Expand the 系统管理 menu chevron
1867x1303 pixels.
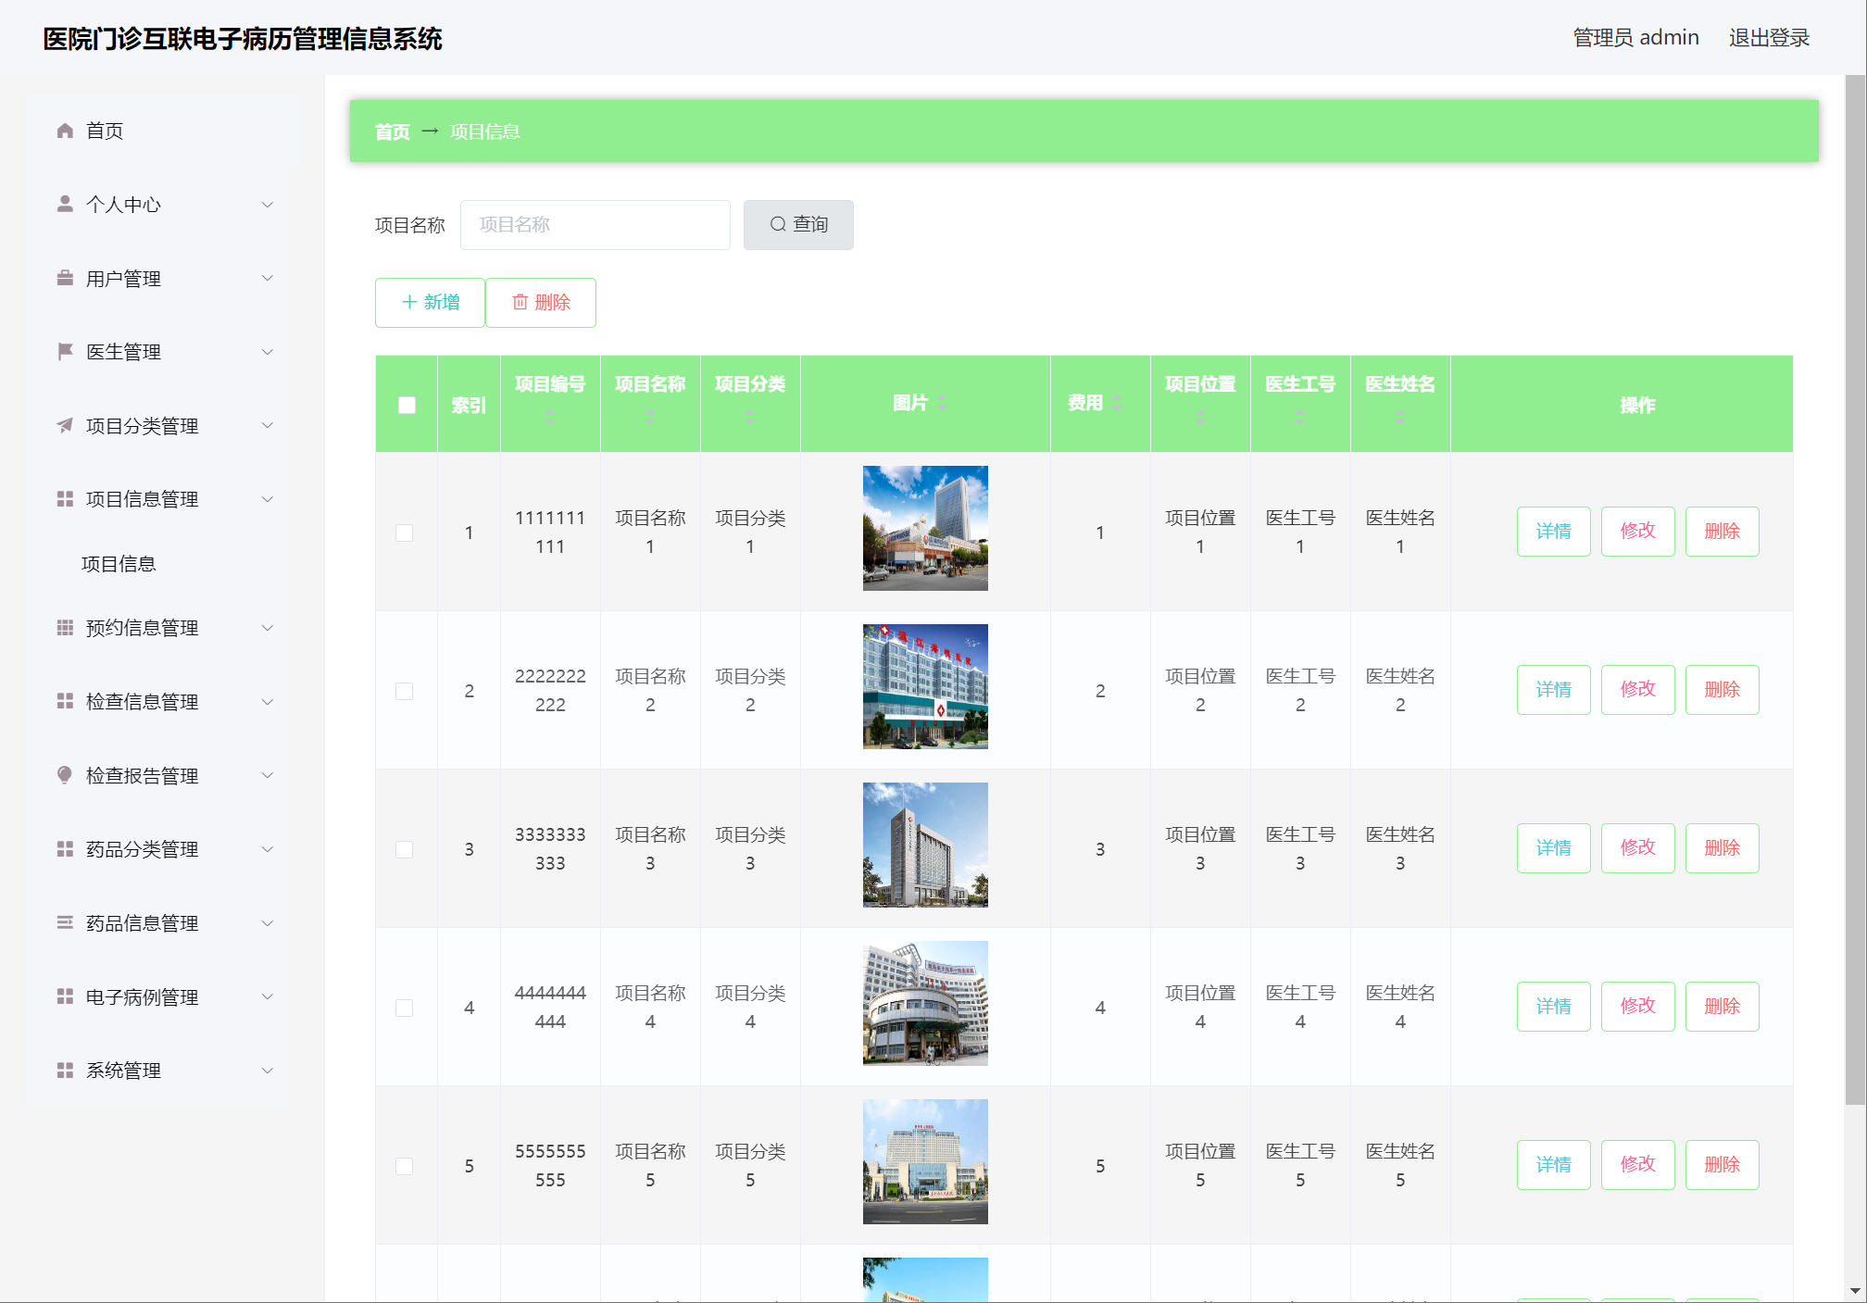pyautogui.click(x=268, y=1071)
